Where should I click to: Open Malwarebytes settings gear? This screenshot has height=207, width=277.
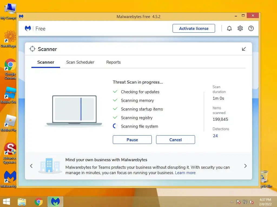click(x=240, y=28)
